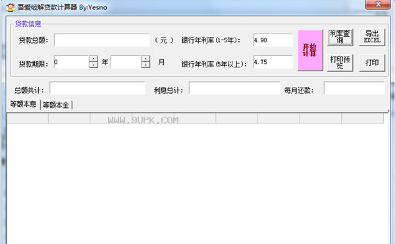Click the loan term months input field
This screenshot has height=244, width=395.
[x=126, y=62]
